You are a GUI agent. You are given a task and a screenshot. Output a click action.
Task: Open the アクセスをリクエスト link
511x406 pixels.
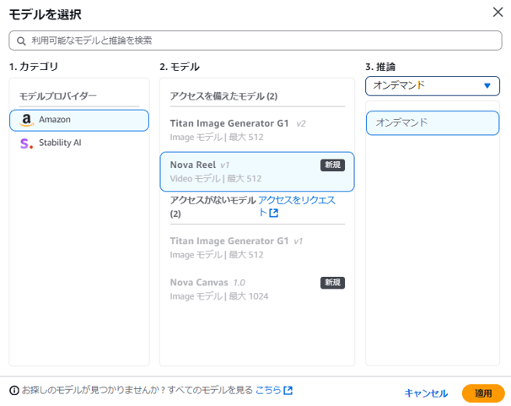(x=297, y=206)
